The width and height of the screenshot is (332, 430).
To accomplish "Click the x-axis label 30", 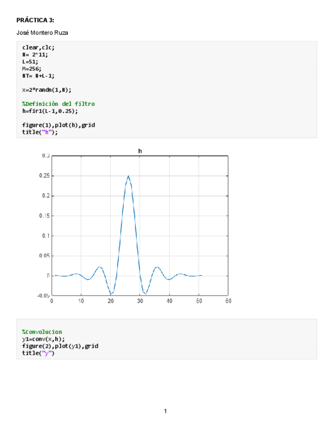I will tap(140, 301).
